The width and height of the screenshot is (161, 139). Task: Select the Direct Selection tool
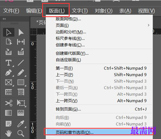pyautogui.click(x=21, y=32)
